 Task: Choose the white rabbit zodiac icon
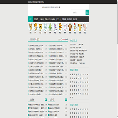[46, 27]
